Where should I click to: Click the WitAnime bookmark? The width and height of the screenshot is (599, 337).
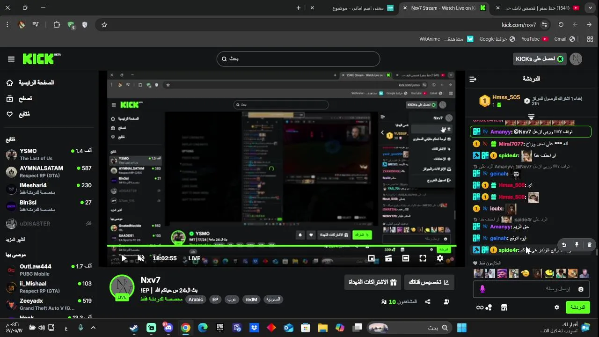(446, 39)
